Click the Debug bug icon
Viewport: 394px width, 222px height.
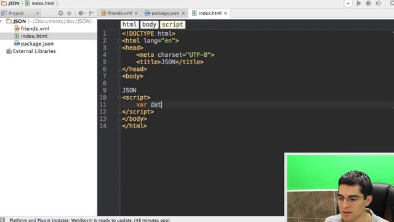[368, 3]
